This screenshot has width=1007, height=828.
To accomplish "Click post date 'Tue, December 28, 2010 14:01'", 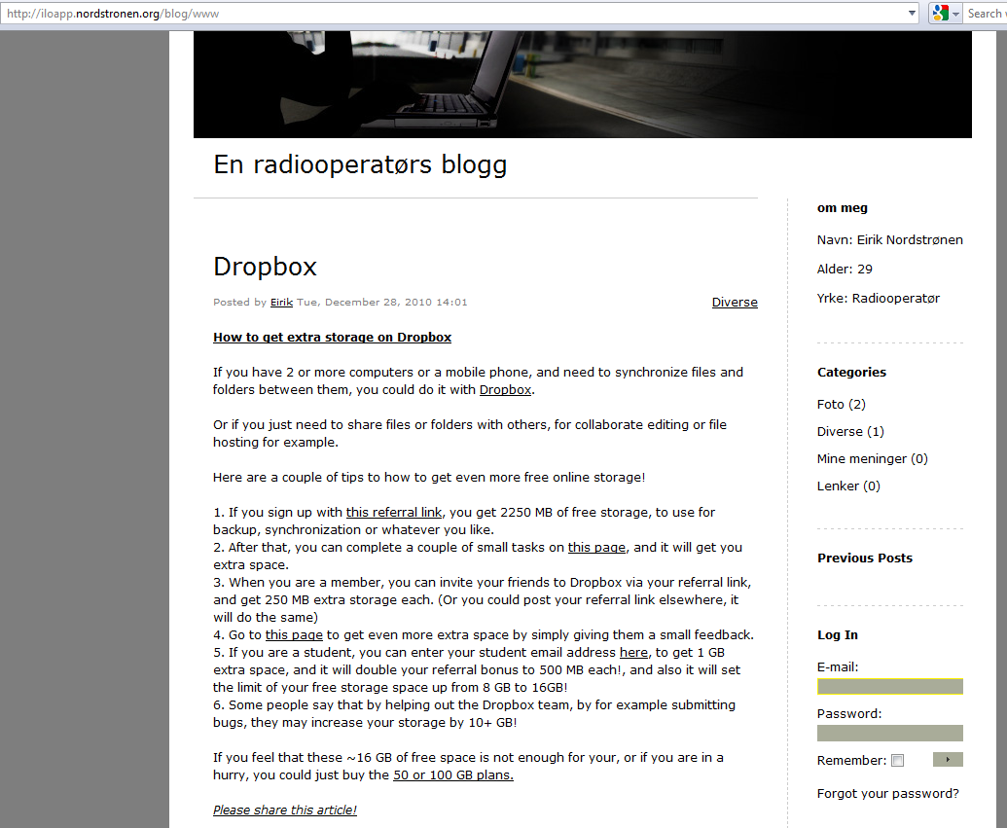I will coord(381,302).
